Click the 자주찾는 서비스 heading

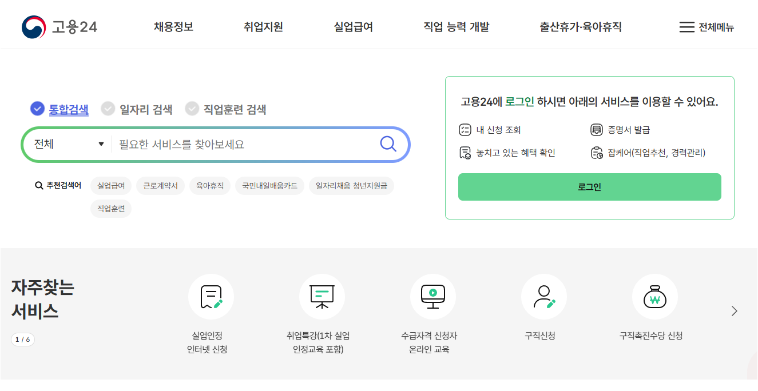[43, 299]
